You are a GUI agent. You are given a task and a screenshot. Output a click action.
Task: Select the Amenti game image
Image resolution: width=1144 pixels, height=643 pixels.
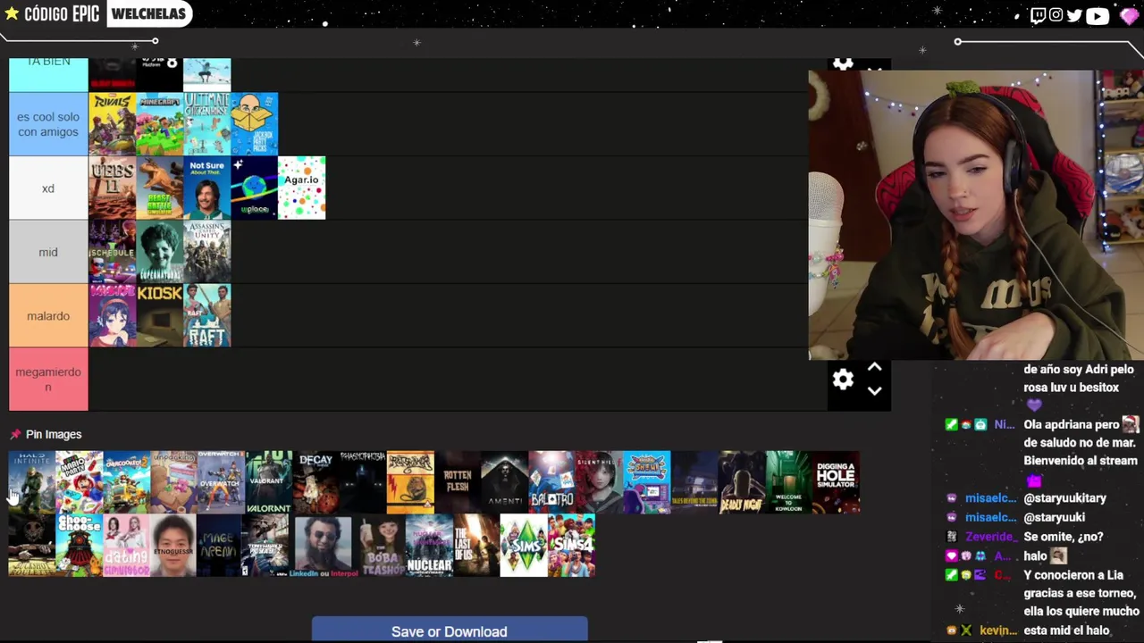tap(505, 482)
